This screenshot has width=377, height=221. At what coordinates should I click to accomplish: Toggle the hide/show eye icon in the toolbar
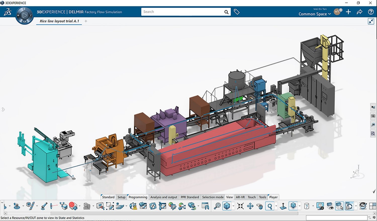329,206
